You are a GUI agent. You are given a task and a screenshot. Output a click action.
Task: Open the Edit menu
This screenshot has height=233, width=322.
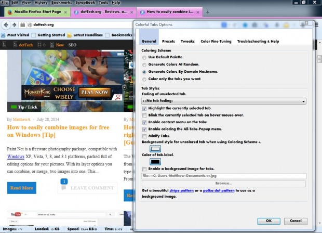[x=15, y=3]
